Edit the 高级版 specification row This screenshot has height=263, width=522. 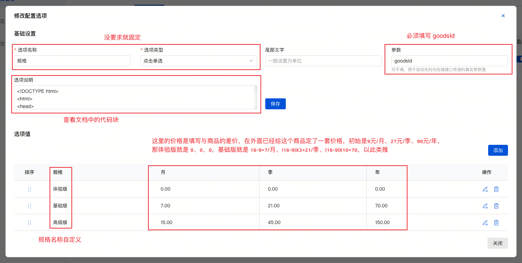pos(485,223)
